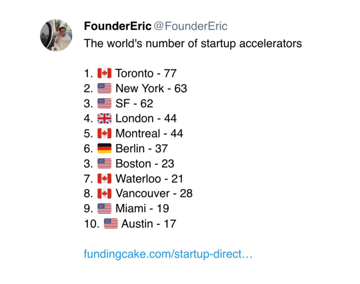This screenshot has height=284, width=360.
Task: Click the US flag beside Miami
Action: tap(104, 209)
